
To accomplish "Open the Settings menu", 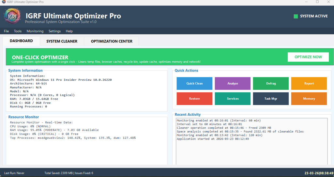I will pyautogui.click(x=54, y=31).
